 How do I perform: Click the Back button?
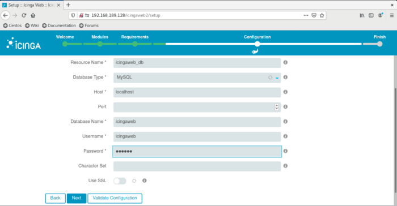point(55,198)
